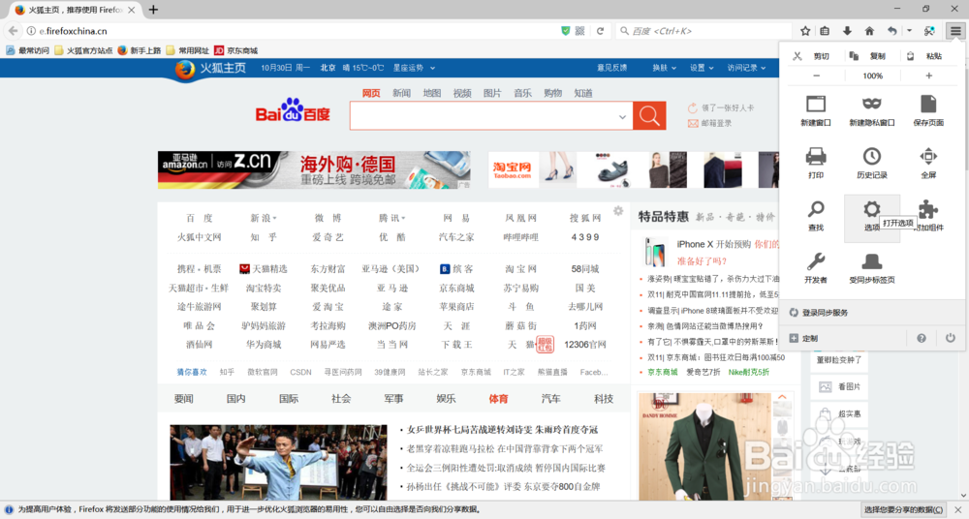This screenshot has height=519, width=969.
Task: Zoom out with minus button
Action: pos(816,76)
